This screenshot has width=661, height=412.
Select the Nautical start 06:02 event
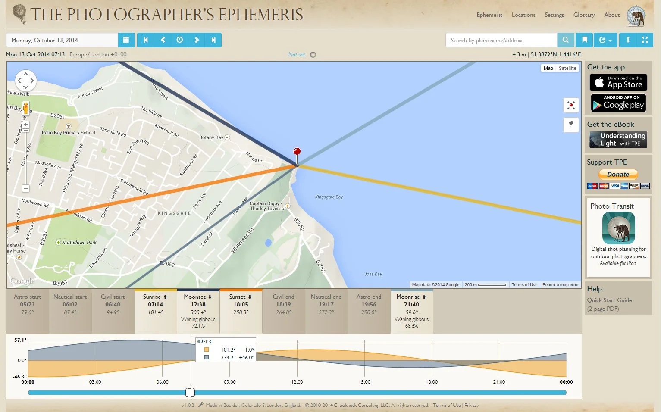70,311
